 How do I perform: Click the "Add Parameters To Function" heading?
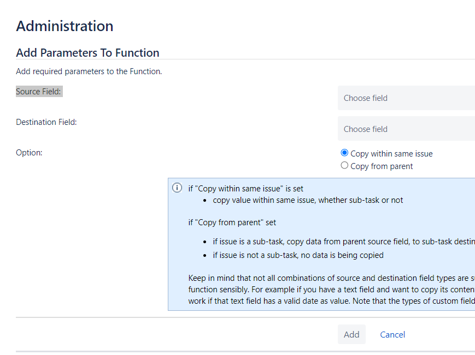point(87,53)
